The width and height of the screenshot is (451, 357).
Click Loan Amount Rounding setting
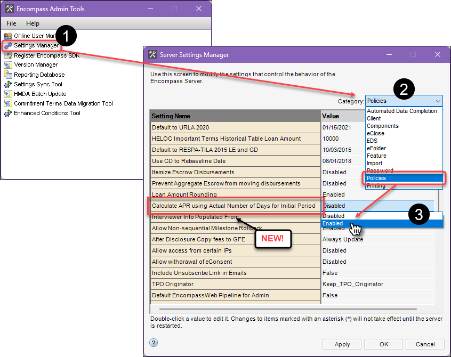click(x=236, y=194)
